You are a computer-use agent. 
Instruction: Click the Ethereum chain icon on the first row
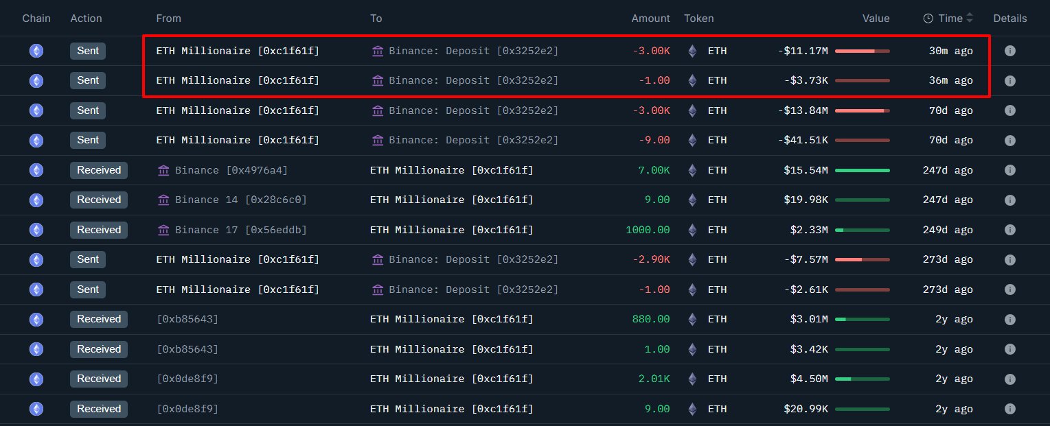(x=36, y=51)
